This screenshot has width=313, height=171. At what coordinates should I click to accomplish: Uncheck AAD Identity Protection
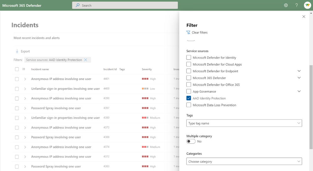tap(189, 98)
